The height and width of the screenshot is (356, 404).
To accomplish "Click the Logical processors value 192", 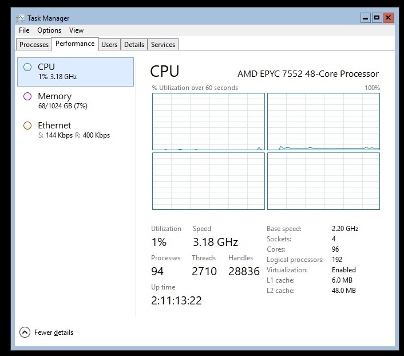I will tap(337, 260).
